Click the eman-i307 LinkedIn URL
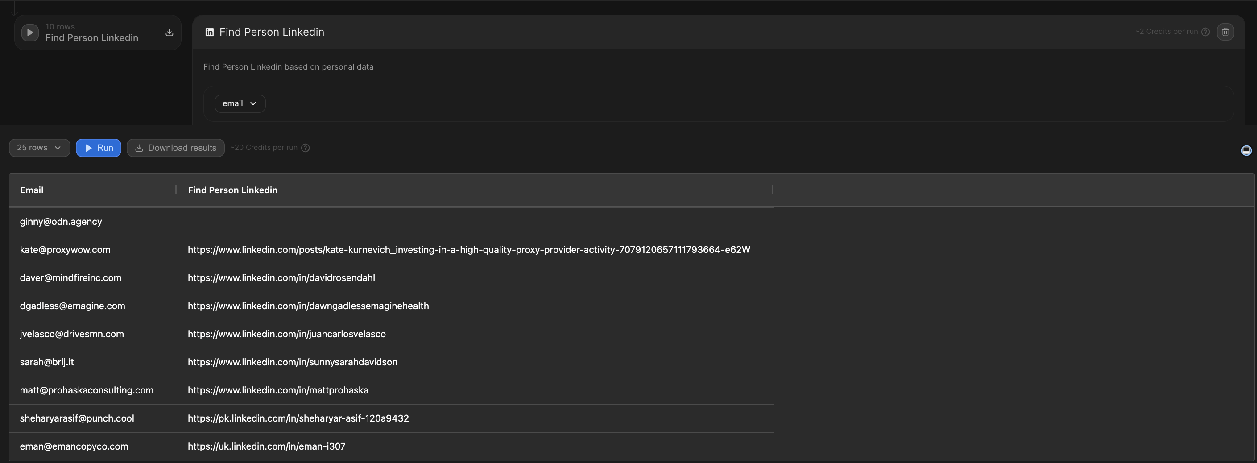1257x463 pixels. coord(266,446)
